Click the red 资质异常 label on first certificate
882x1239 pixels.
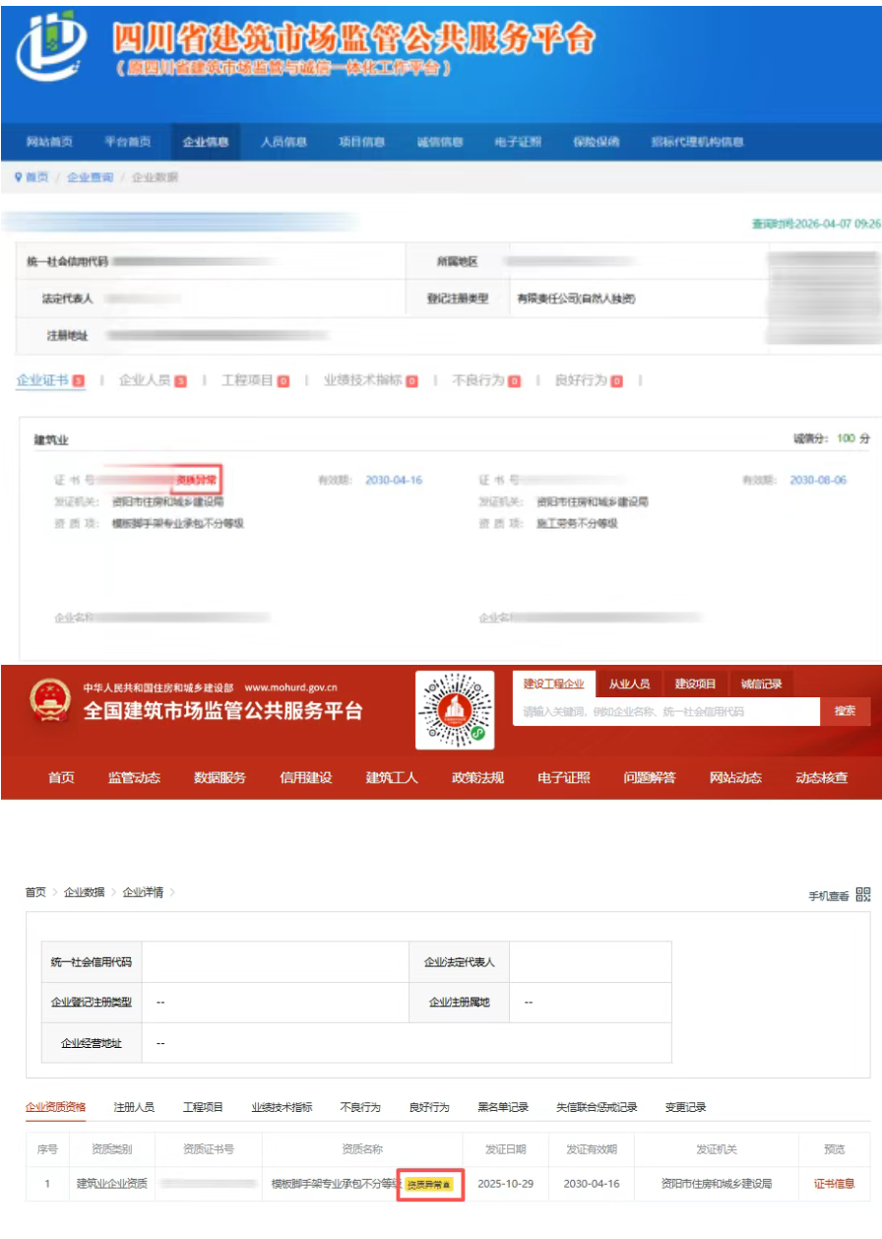click(196, 480)
